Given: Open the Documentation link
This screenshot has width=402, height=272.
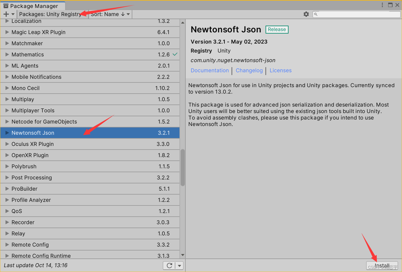Looking at the screenshot, I should click(x=210, y=70).
